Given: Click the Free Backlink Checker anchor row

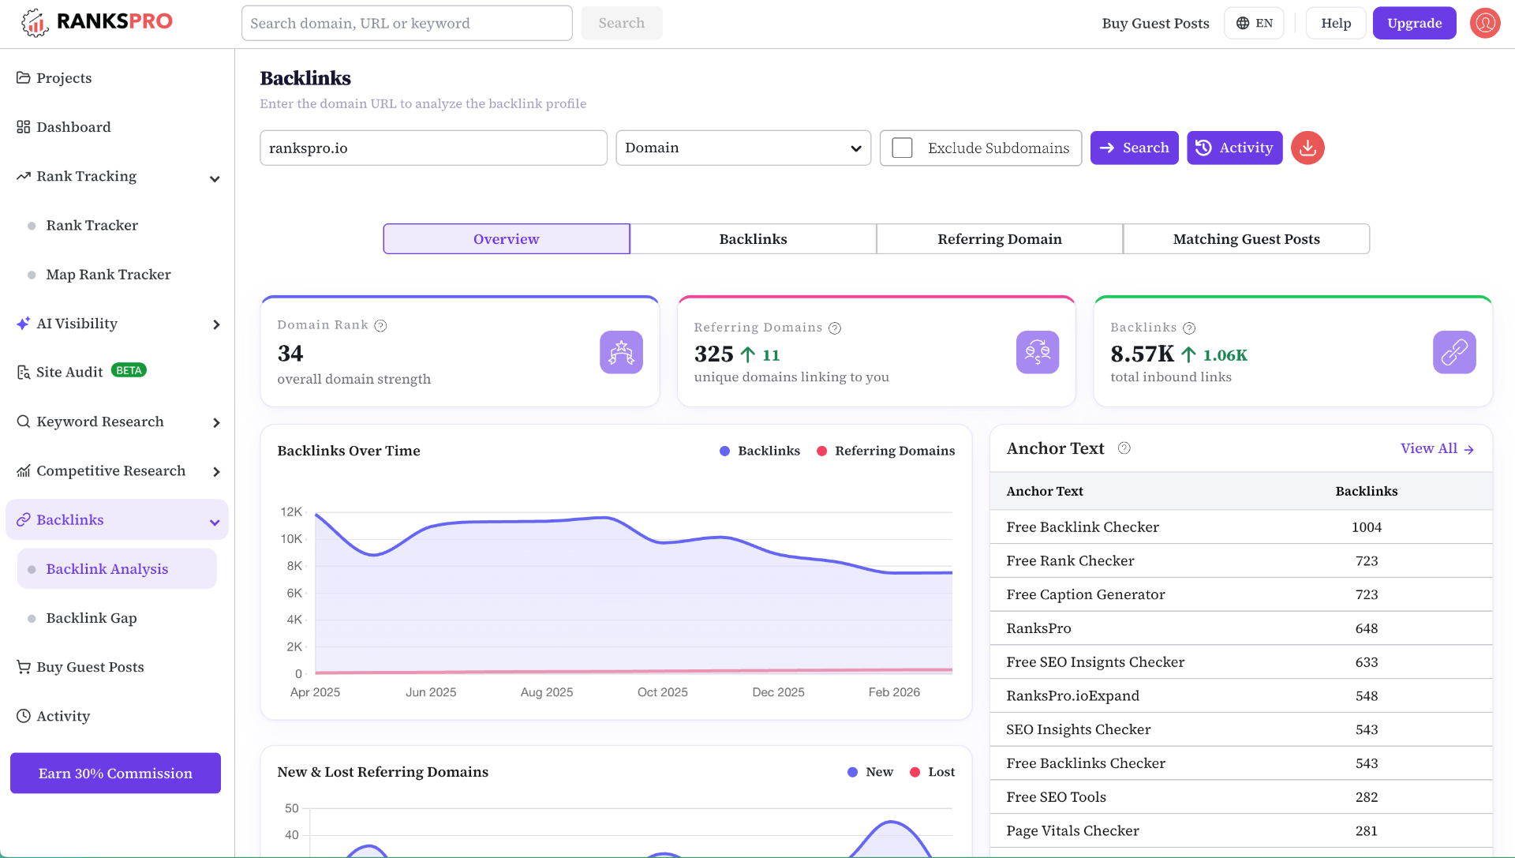Looking at the screenshot, I should (1240, 527).
